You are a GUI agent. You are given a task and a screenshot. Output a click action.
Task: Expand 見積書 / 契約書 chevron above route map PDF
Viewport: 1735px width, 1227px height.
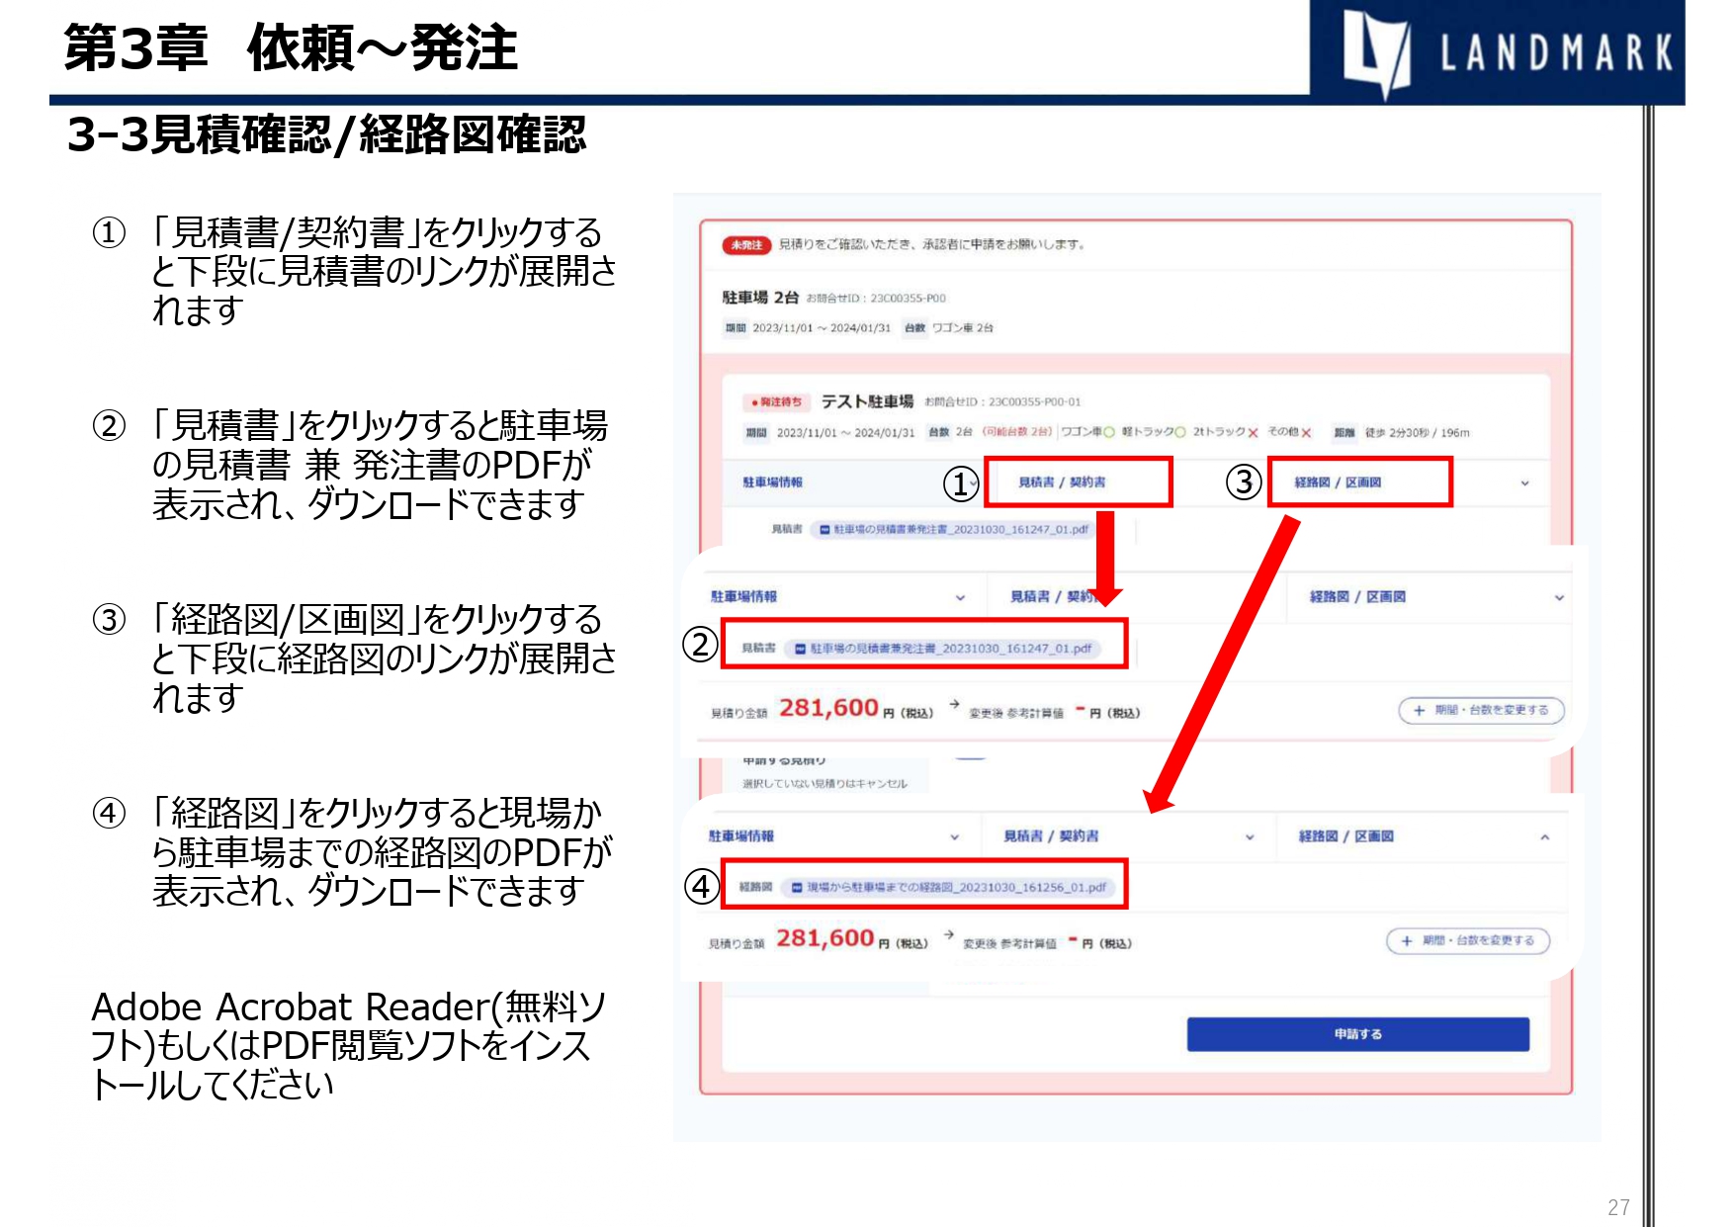click(x=1250, y=837)
